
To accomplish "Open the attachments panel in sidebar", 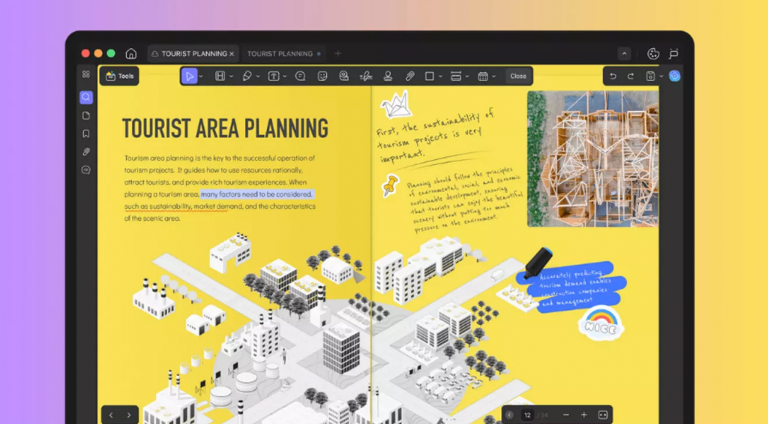I will click(x=86, y=152).
